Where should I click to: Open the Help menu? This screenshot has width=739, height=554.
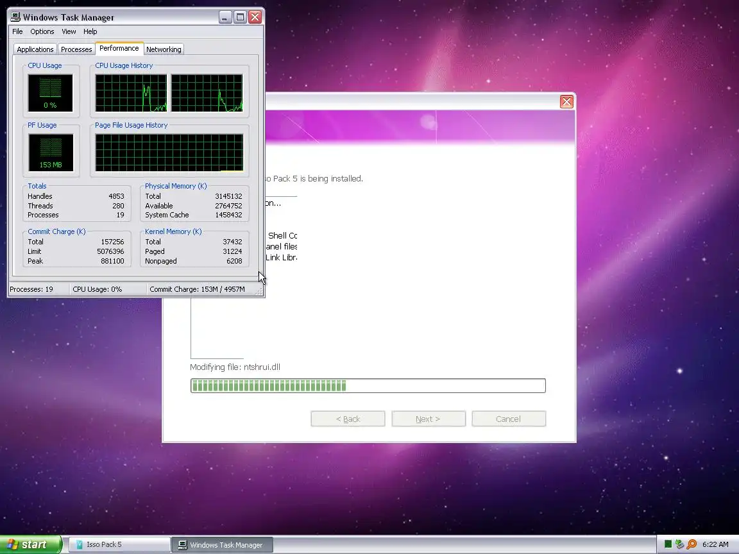click(x=90, y=31)
